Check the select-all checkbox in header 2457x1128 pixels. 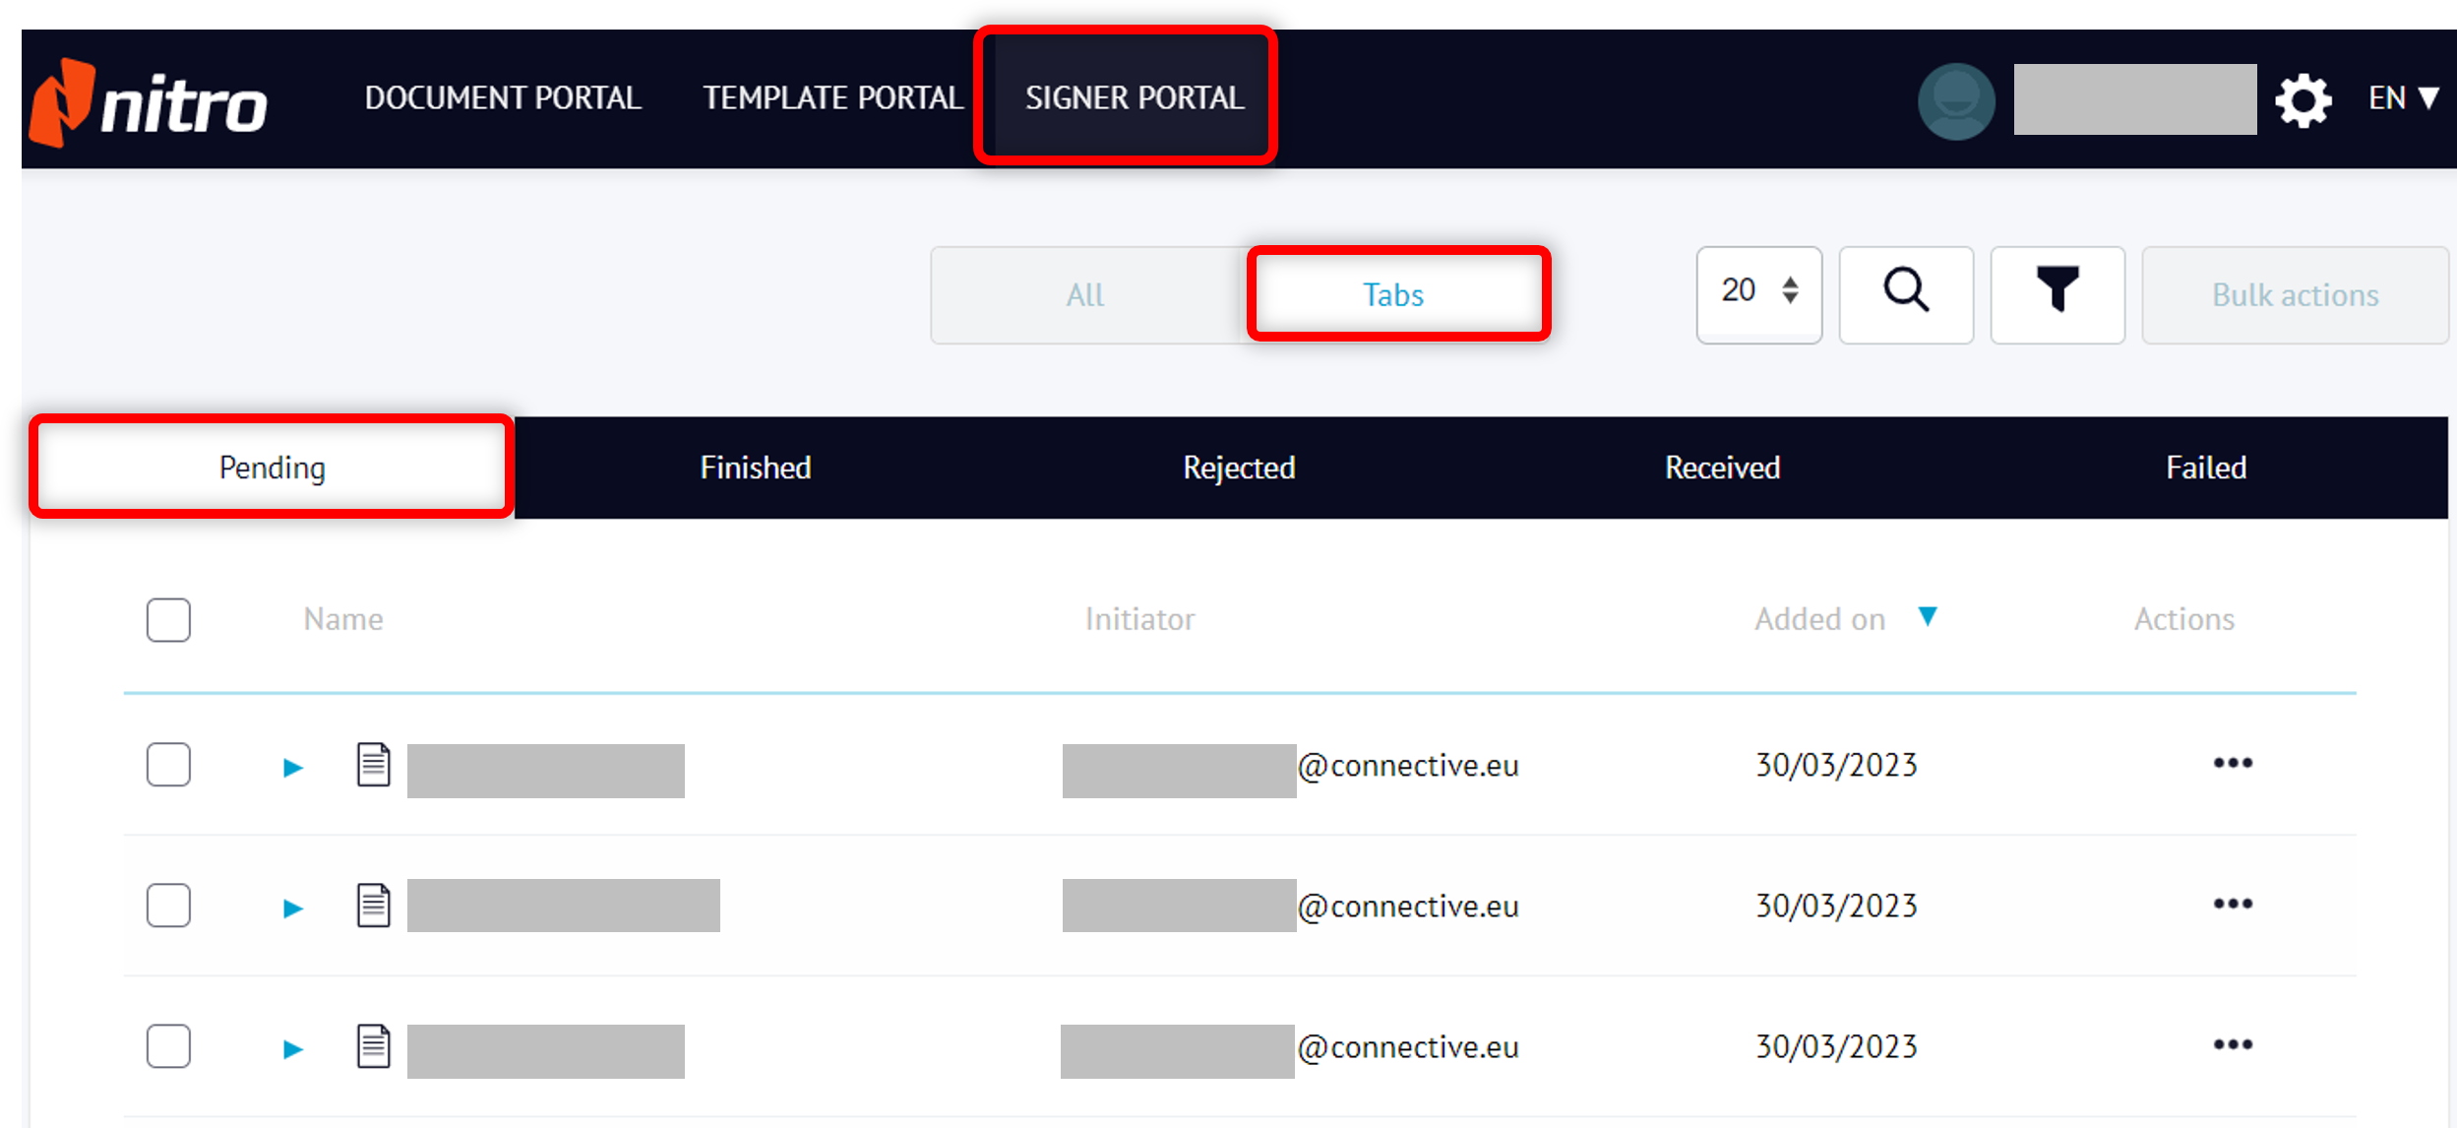(x=168, y=620)
